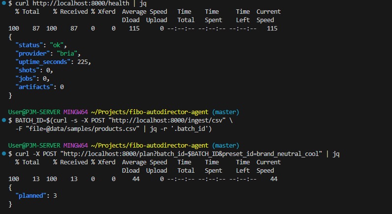Click (master) branch in prompt above plan curl command
The height and width of the screenshot is (214, 392).
coord(226,145)
